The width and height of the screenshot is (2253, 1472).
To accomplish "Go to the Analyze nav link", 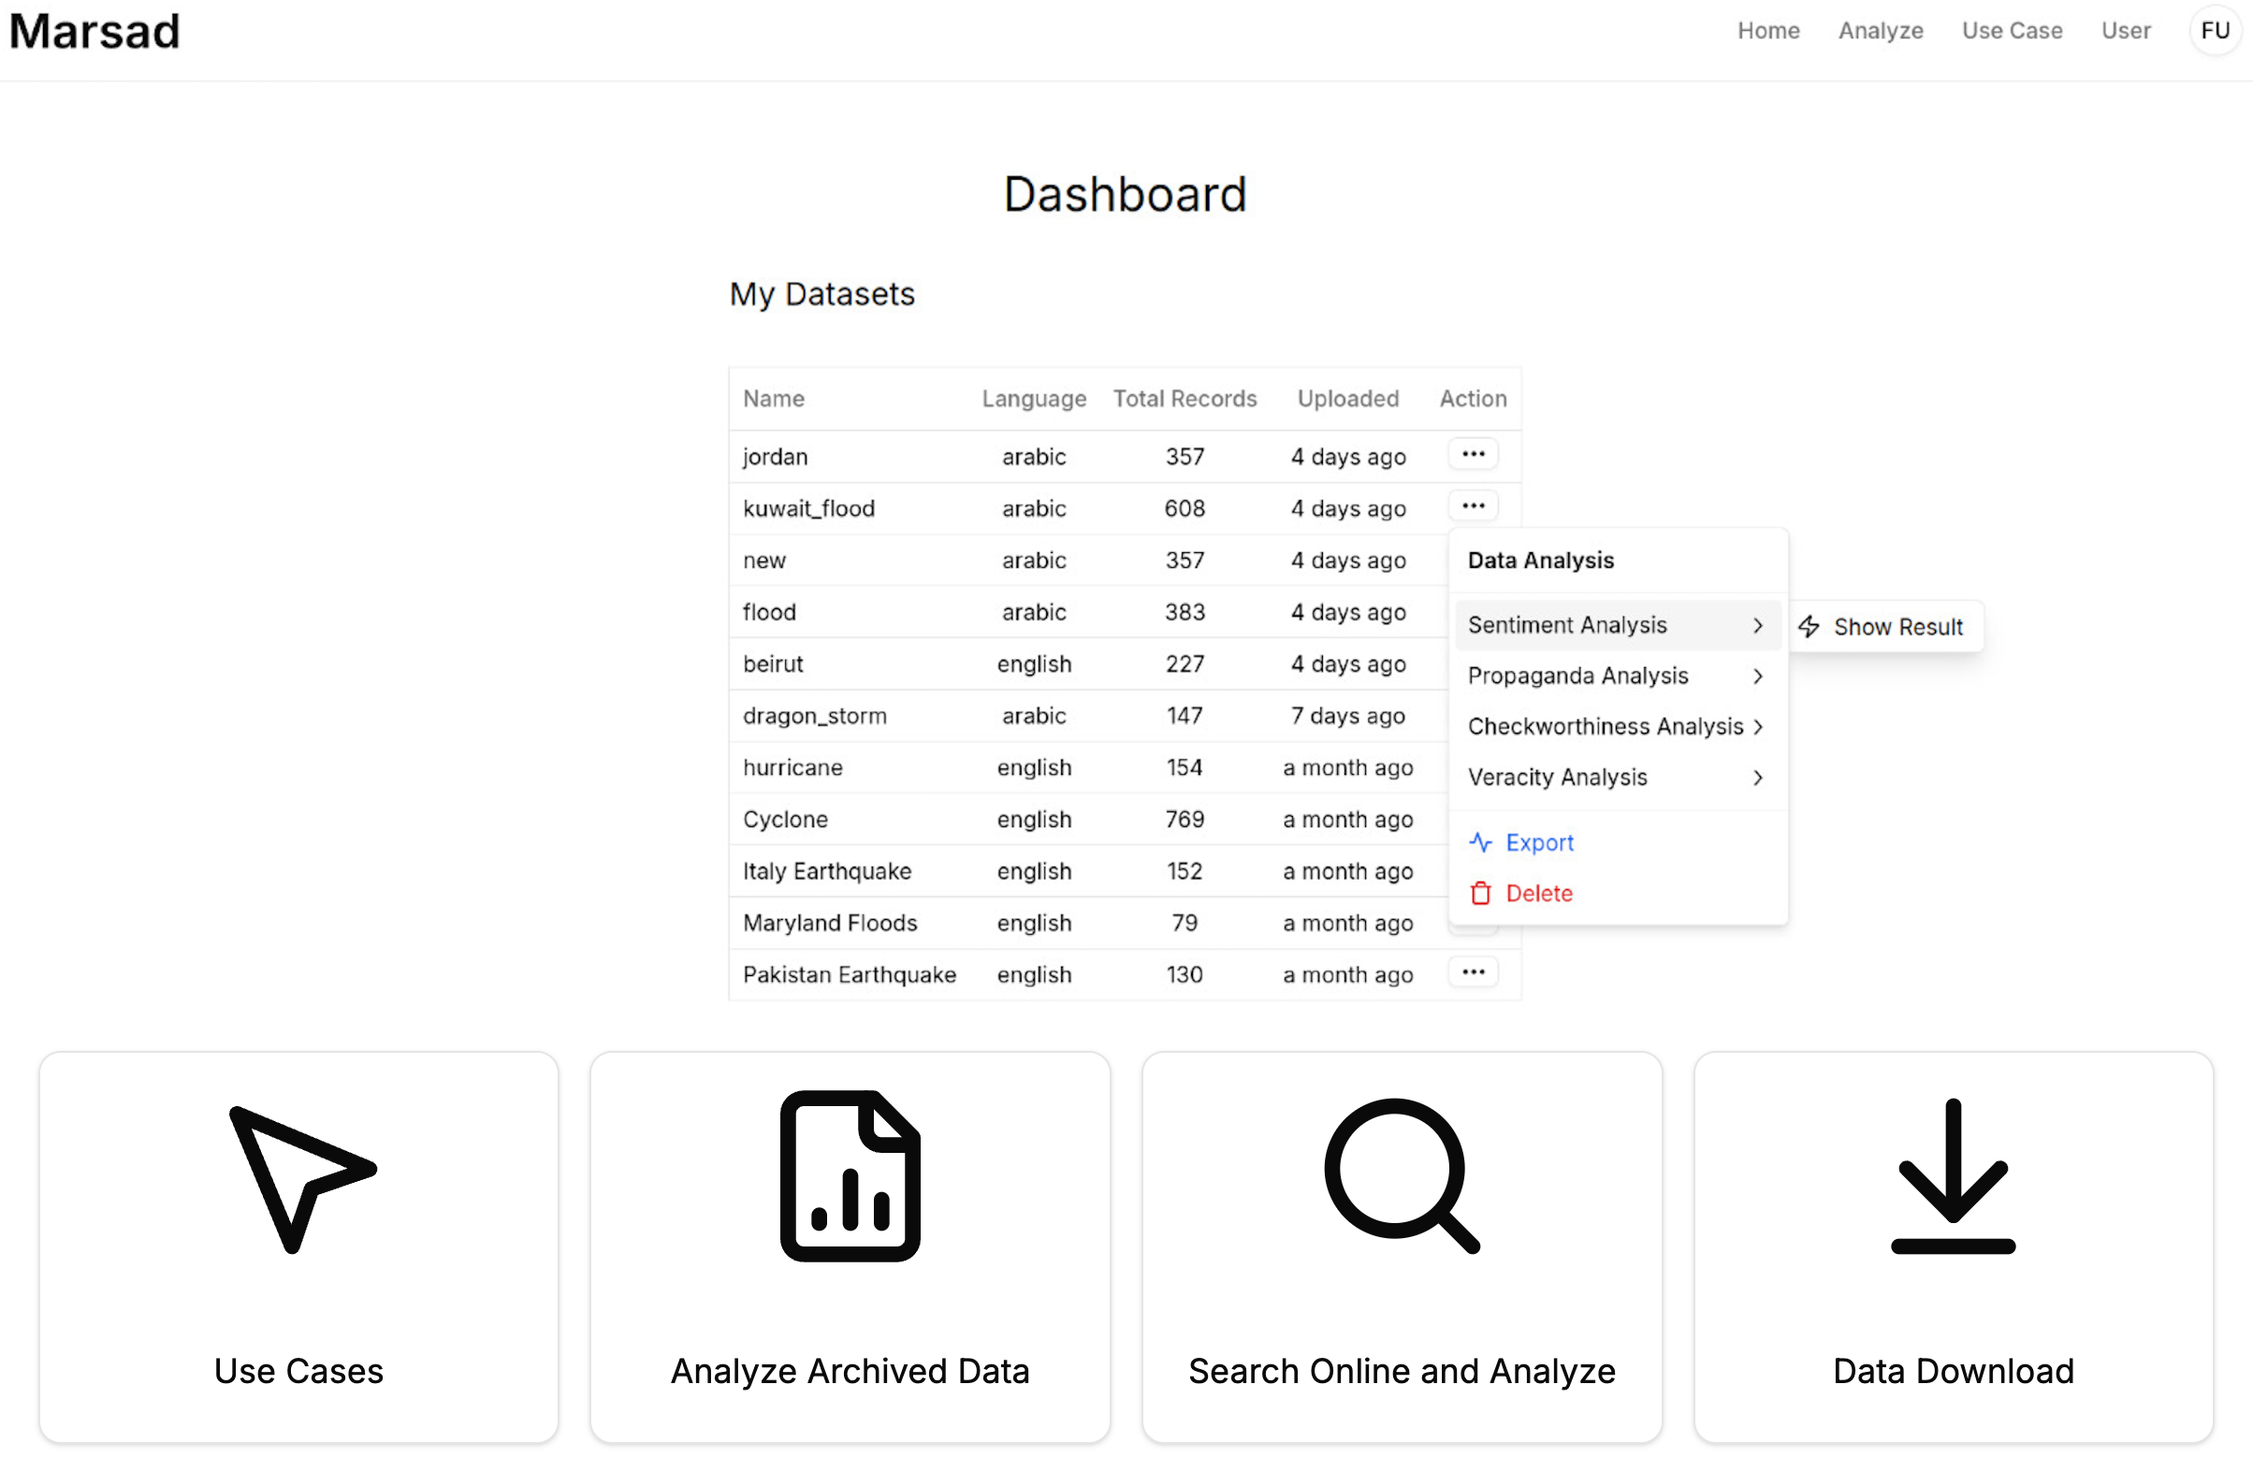I will point(1880,30).
